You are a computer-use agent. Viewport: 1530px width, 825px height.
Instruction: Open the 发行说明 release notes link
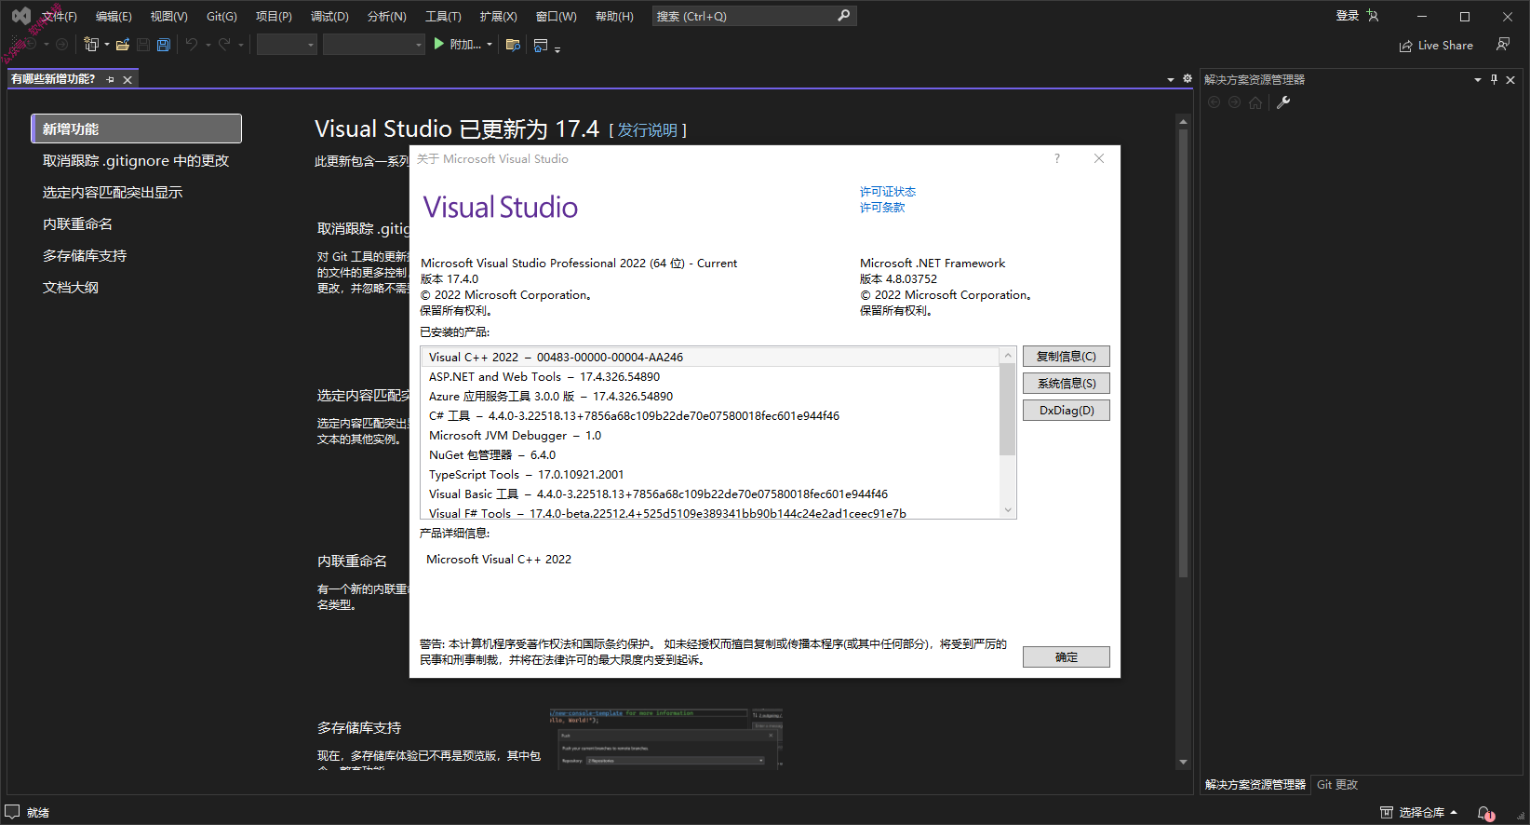[648, 130]
